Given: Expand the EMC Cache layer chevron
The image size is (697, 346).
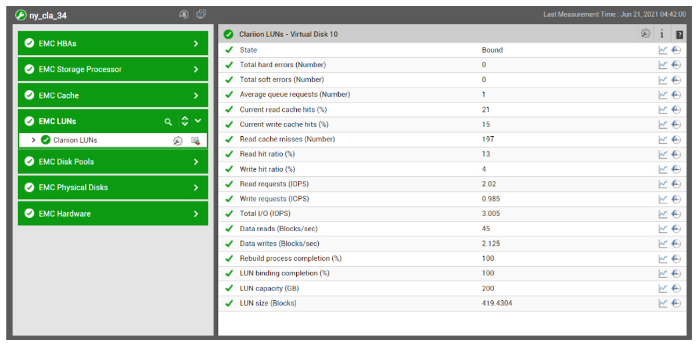Looking at the screenshot, I should tap(196, 96).
